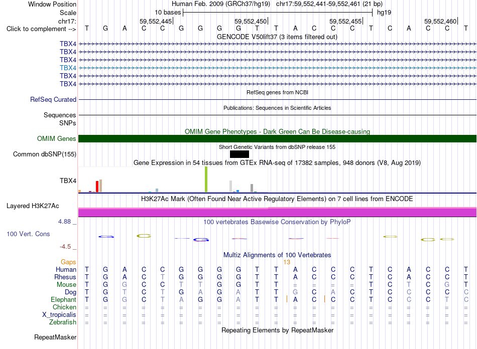Click the genome position text chr17:59,552,441-59,552,461
Screen dimensions: 477x349
coord(318,4)
